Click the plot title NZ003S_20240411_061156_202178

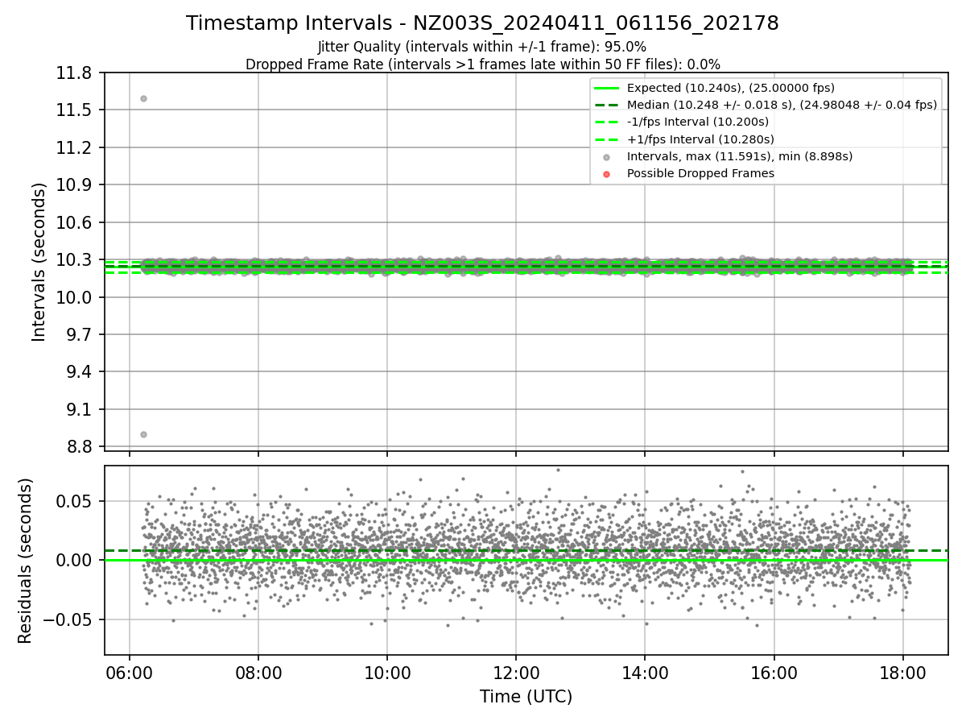tap(482, 23)
